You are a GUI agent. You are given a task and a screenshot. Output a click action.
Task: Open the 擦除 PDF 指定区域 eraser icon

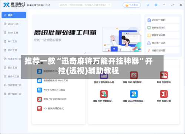click(134, 75)
